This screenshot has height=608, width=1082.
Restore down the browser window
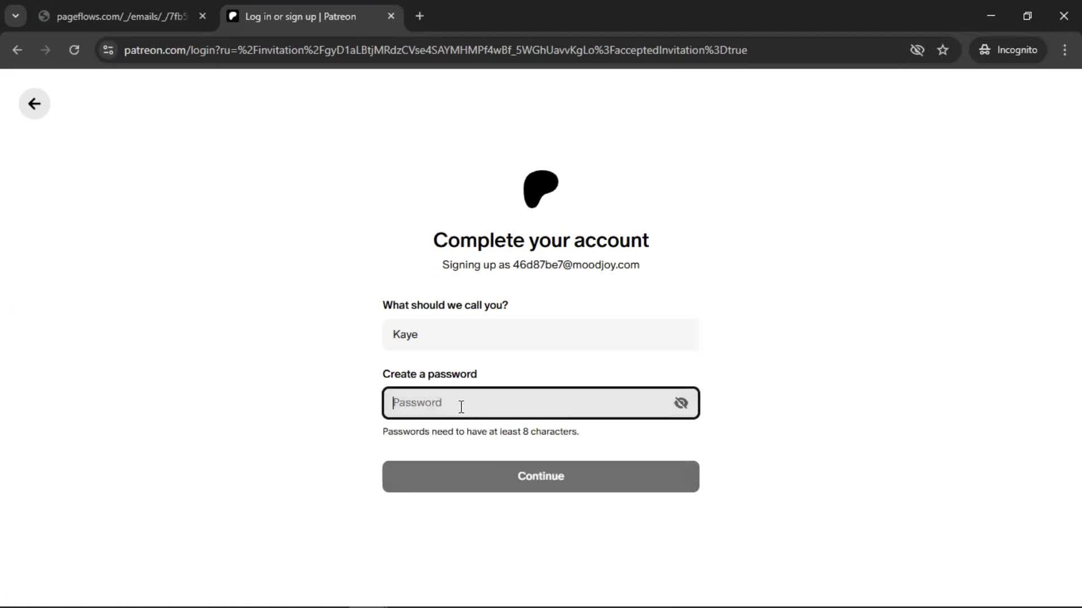1027,16
